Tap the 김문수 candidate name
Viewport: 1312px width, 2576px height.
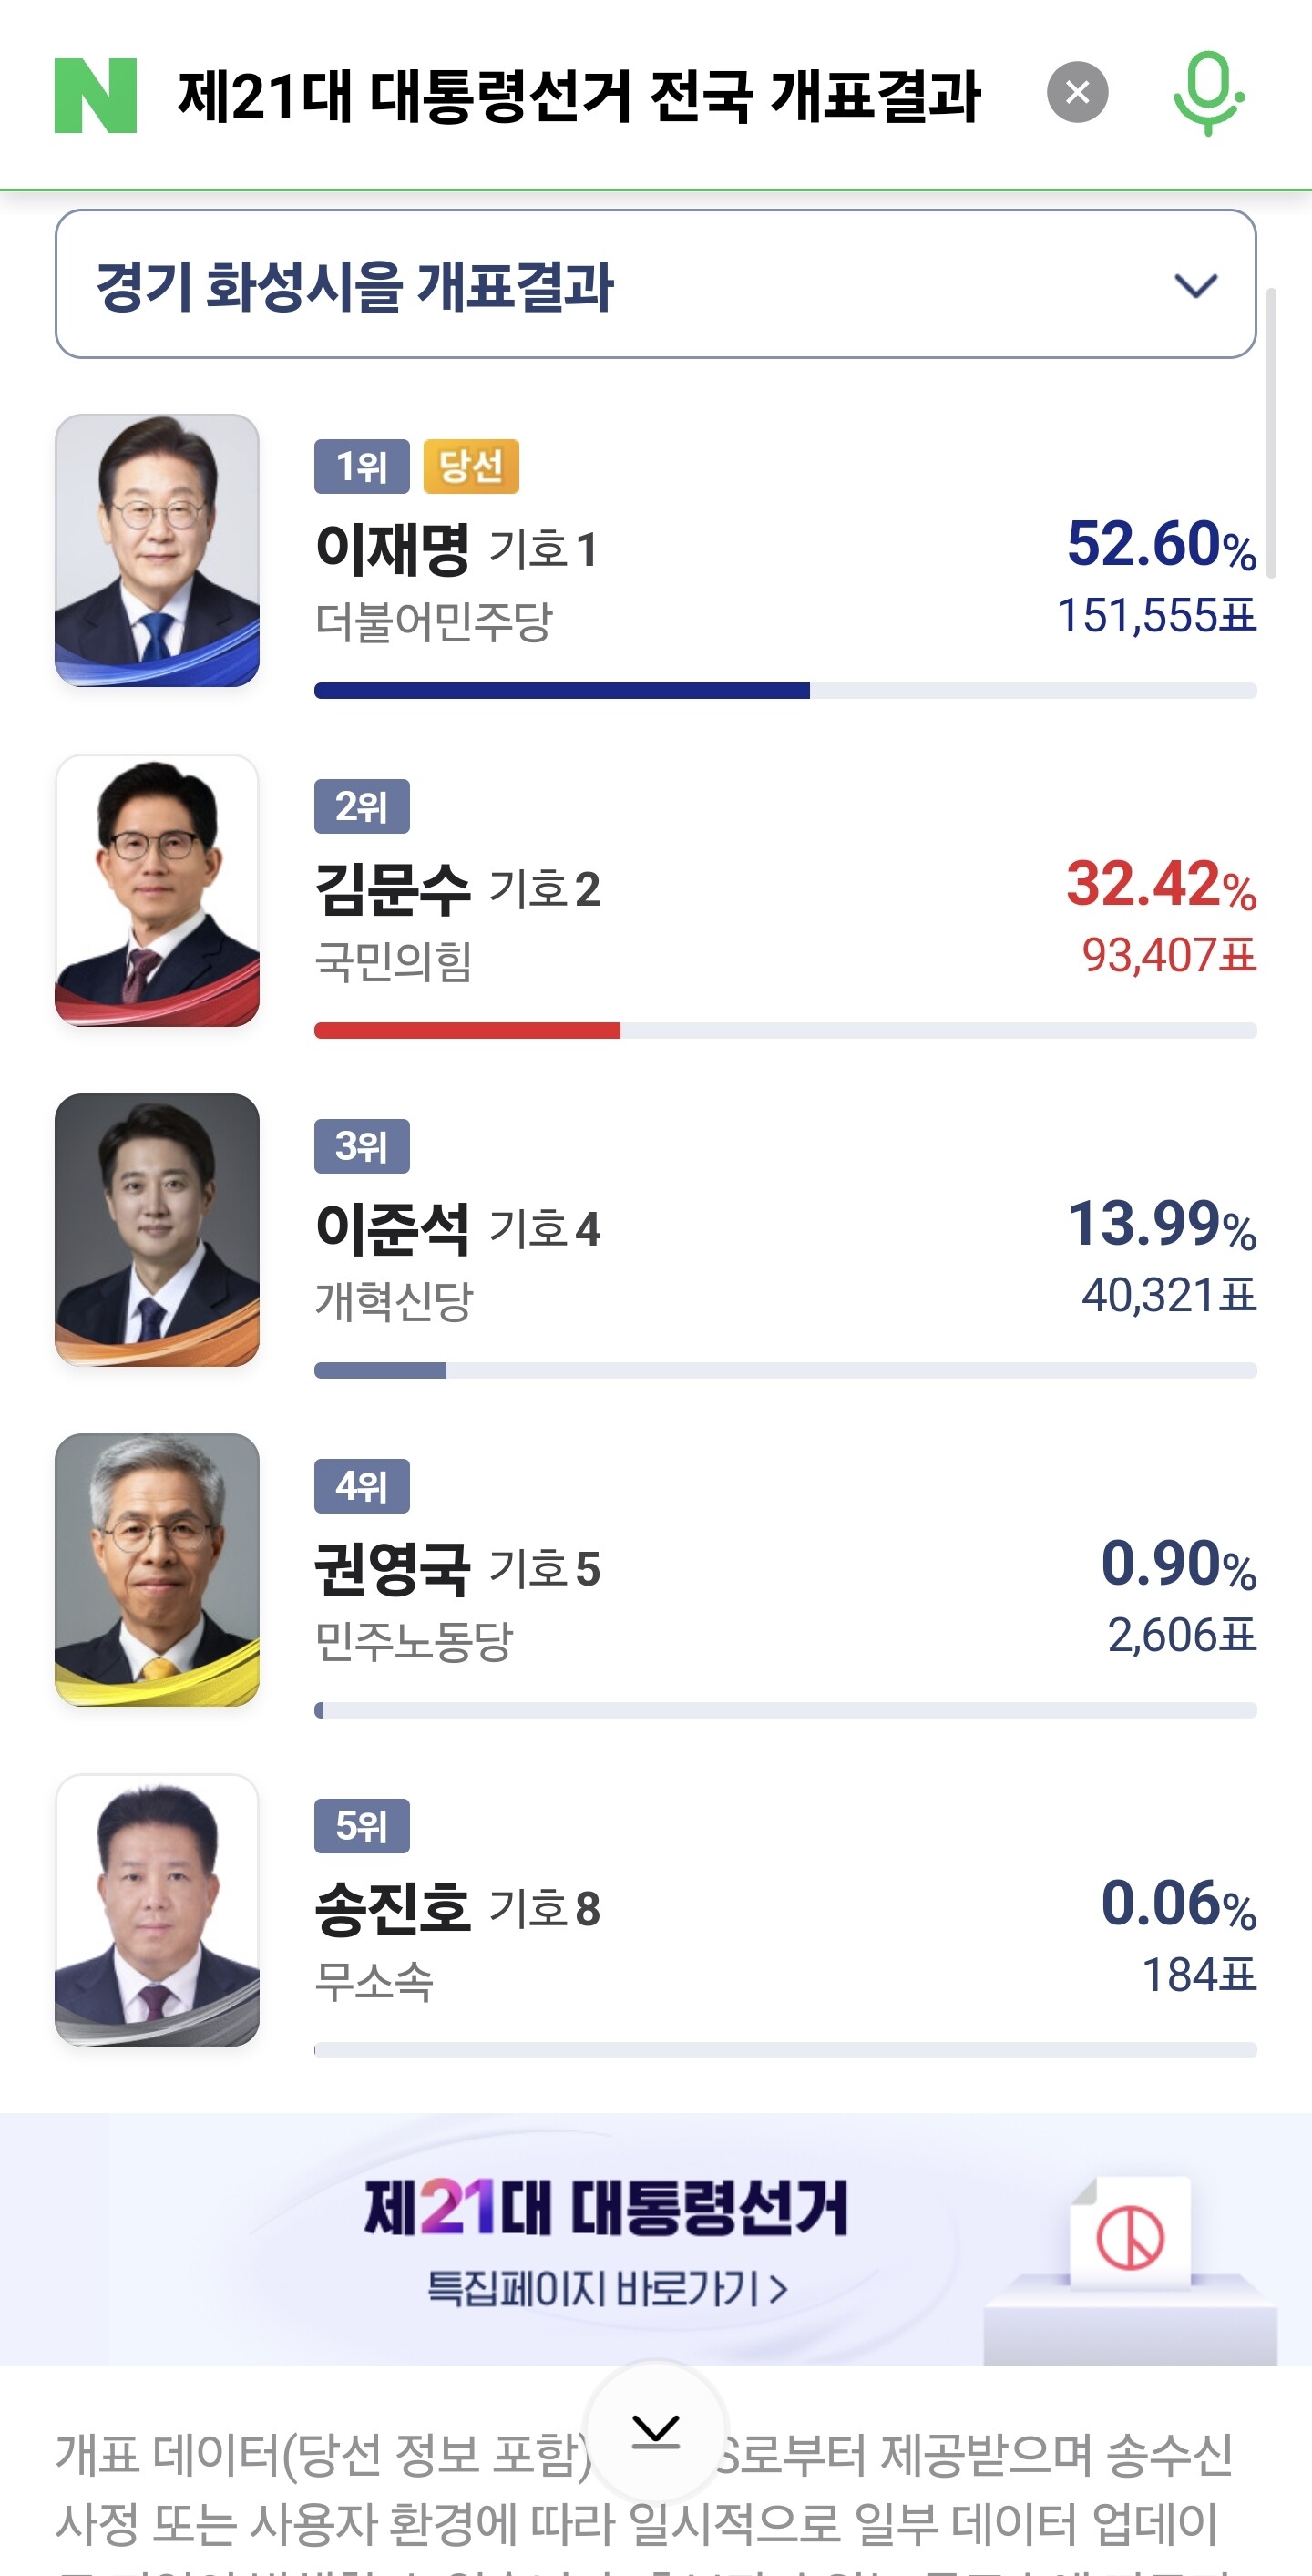point(392,889)
